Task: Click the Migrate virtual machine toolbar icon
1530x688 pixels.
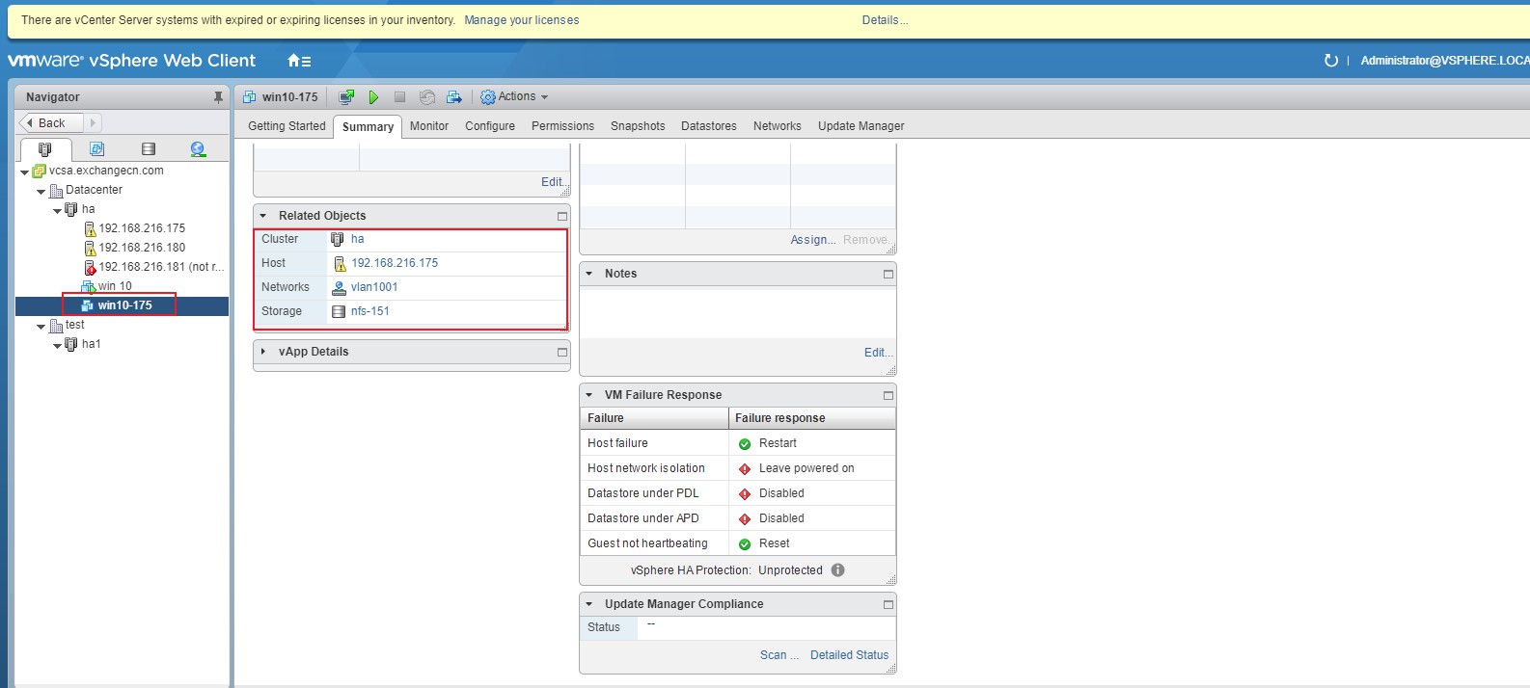Action: pos(454,97)
